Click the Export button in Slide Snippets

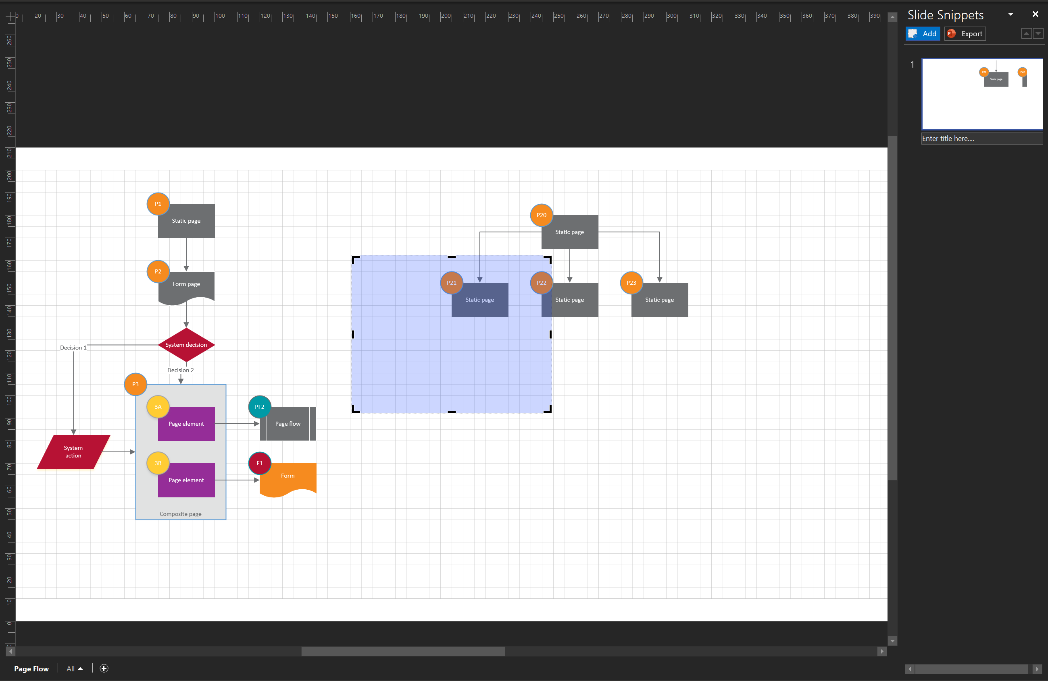964,33
